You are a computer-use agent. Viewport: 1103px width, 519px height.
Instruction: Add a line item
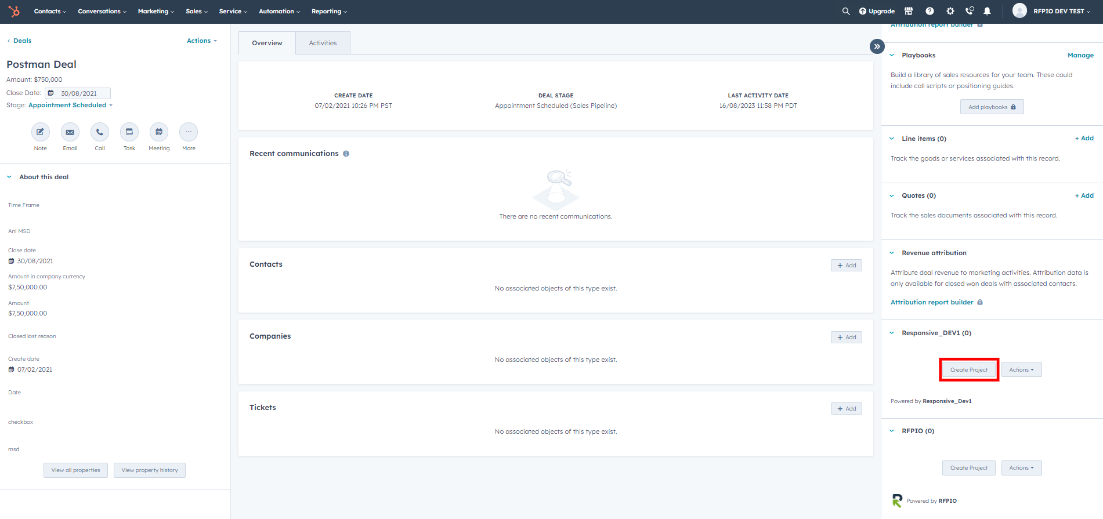coord(1084,138)
